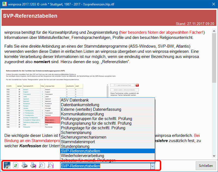This screenshot has height=172, width=218.
Task: Click the scrollbar down arrow of help text
Action: 214,156
